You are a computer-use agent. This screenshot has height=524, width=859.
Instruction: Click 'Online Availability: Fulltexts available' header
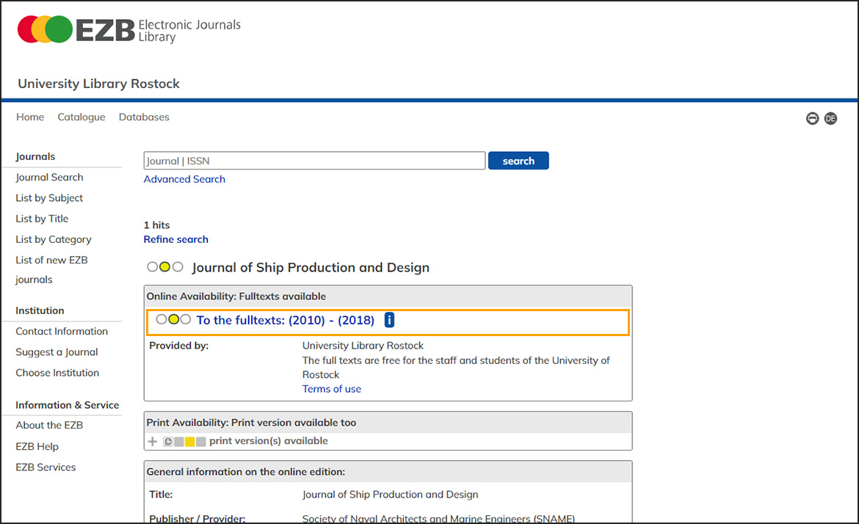click(236, 296)
